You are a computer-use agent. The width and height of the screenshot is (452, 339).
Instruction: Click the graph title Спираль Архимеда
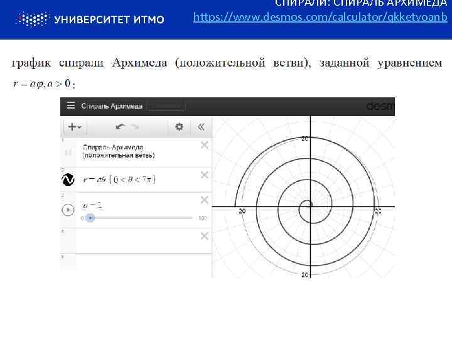112,106
